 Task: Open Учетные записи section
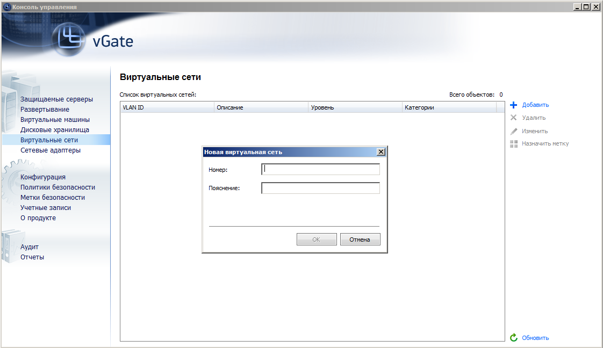pyautogui.click(x=45, y=207)
